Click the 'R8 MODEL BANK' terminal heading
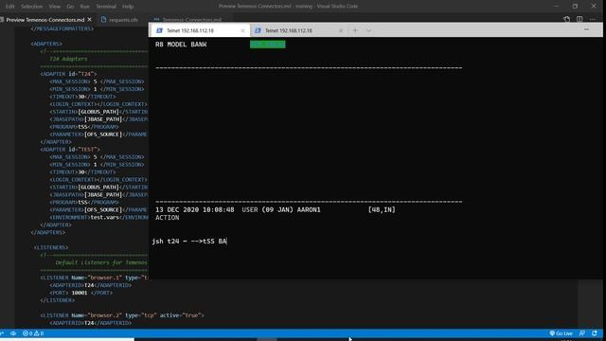The height and width of the screenshot is (341, 606). 181,45
